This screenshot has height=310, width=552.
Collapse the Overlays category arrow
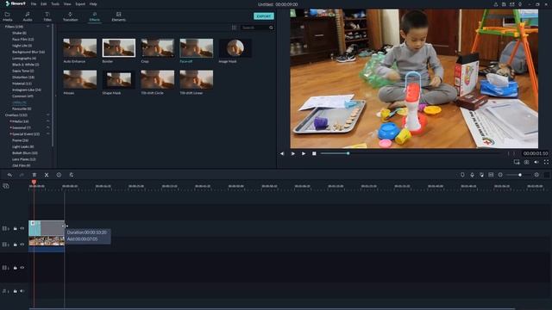coord(48,115)
